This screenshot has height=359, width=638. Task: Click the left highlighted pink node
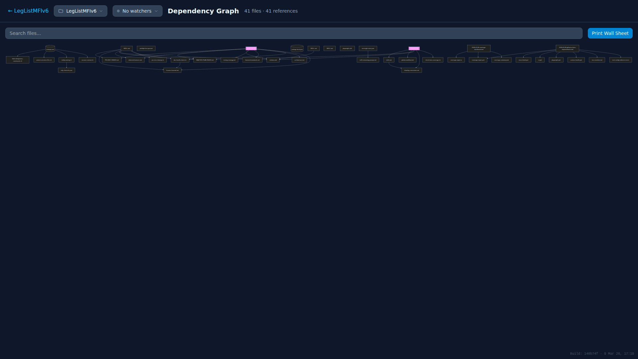[251, 48]
